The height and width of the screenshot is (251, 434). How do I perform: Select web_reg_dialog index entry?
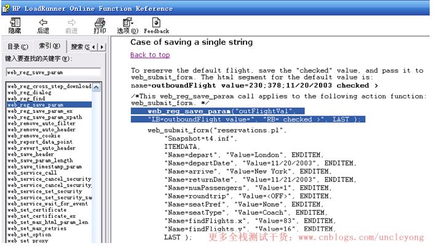click(x=30, y=92)
